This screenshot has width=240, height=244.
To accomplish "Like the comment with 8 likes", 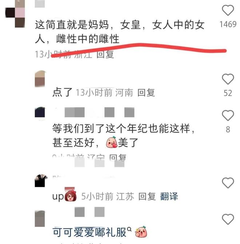I will point(228,116).
